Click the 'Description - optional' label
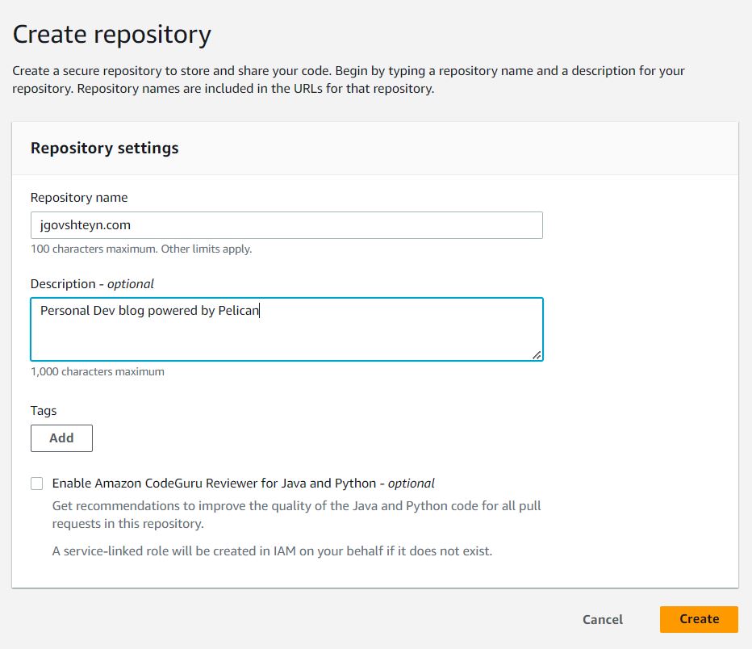Screen dimensions: 752x649 click(x=92, y=284)
